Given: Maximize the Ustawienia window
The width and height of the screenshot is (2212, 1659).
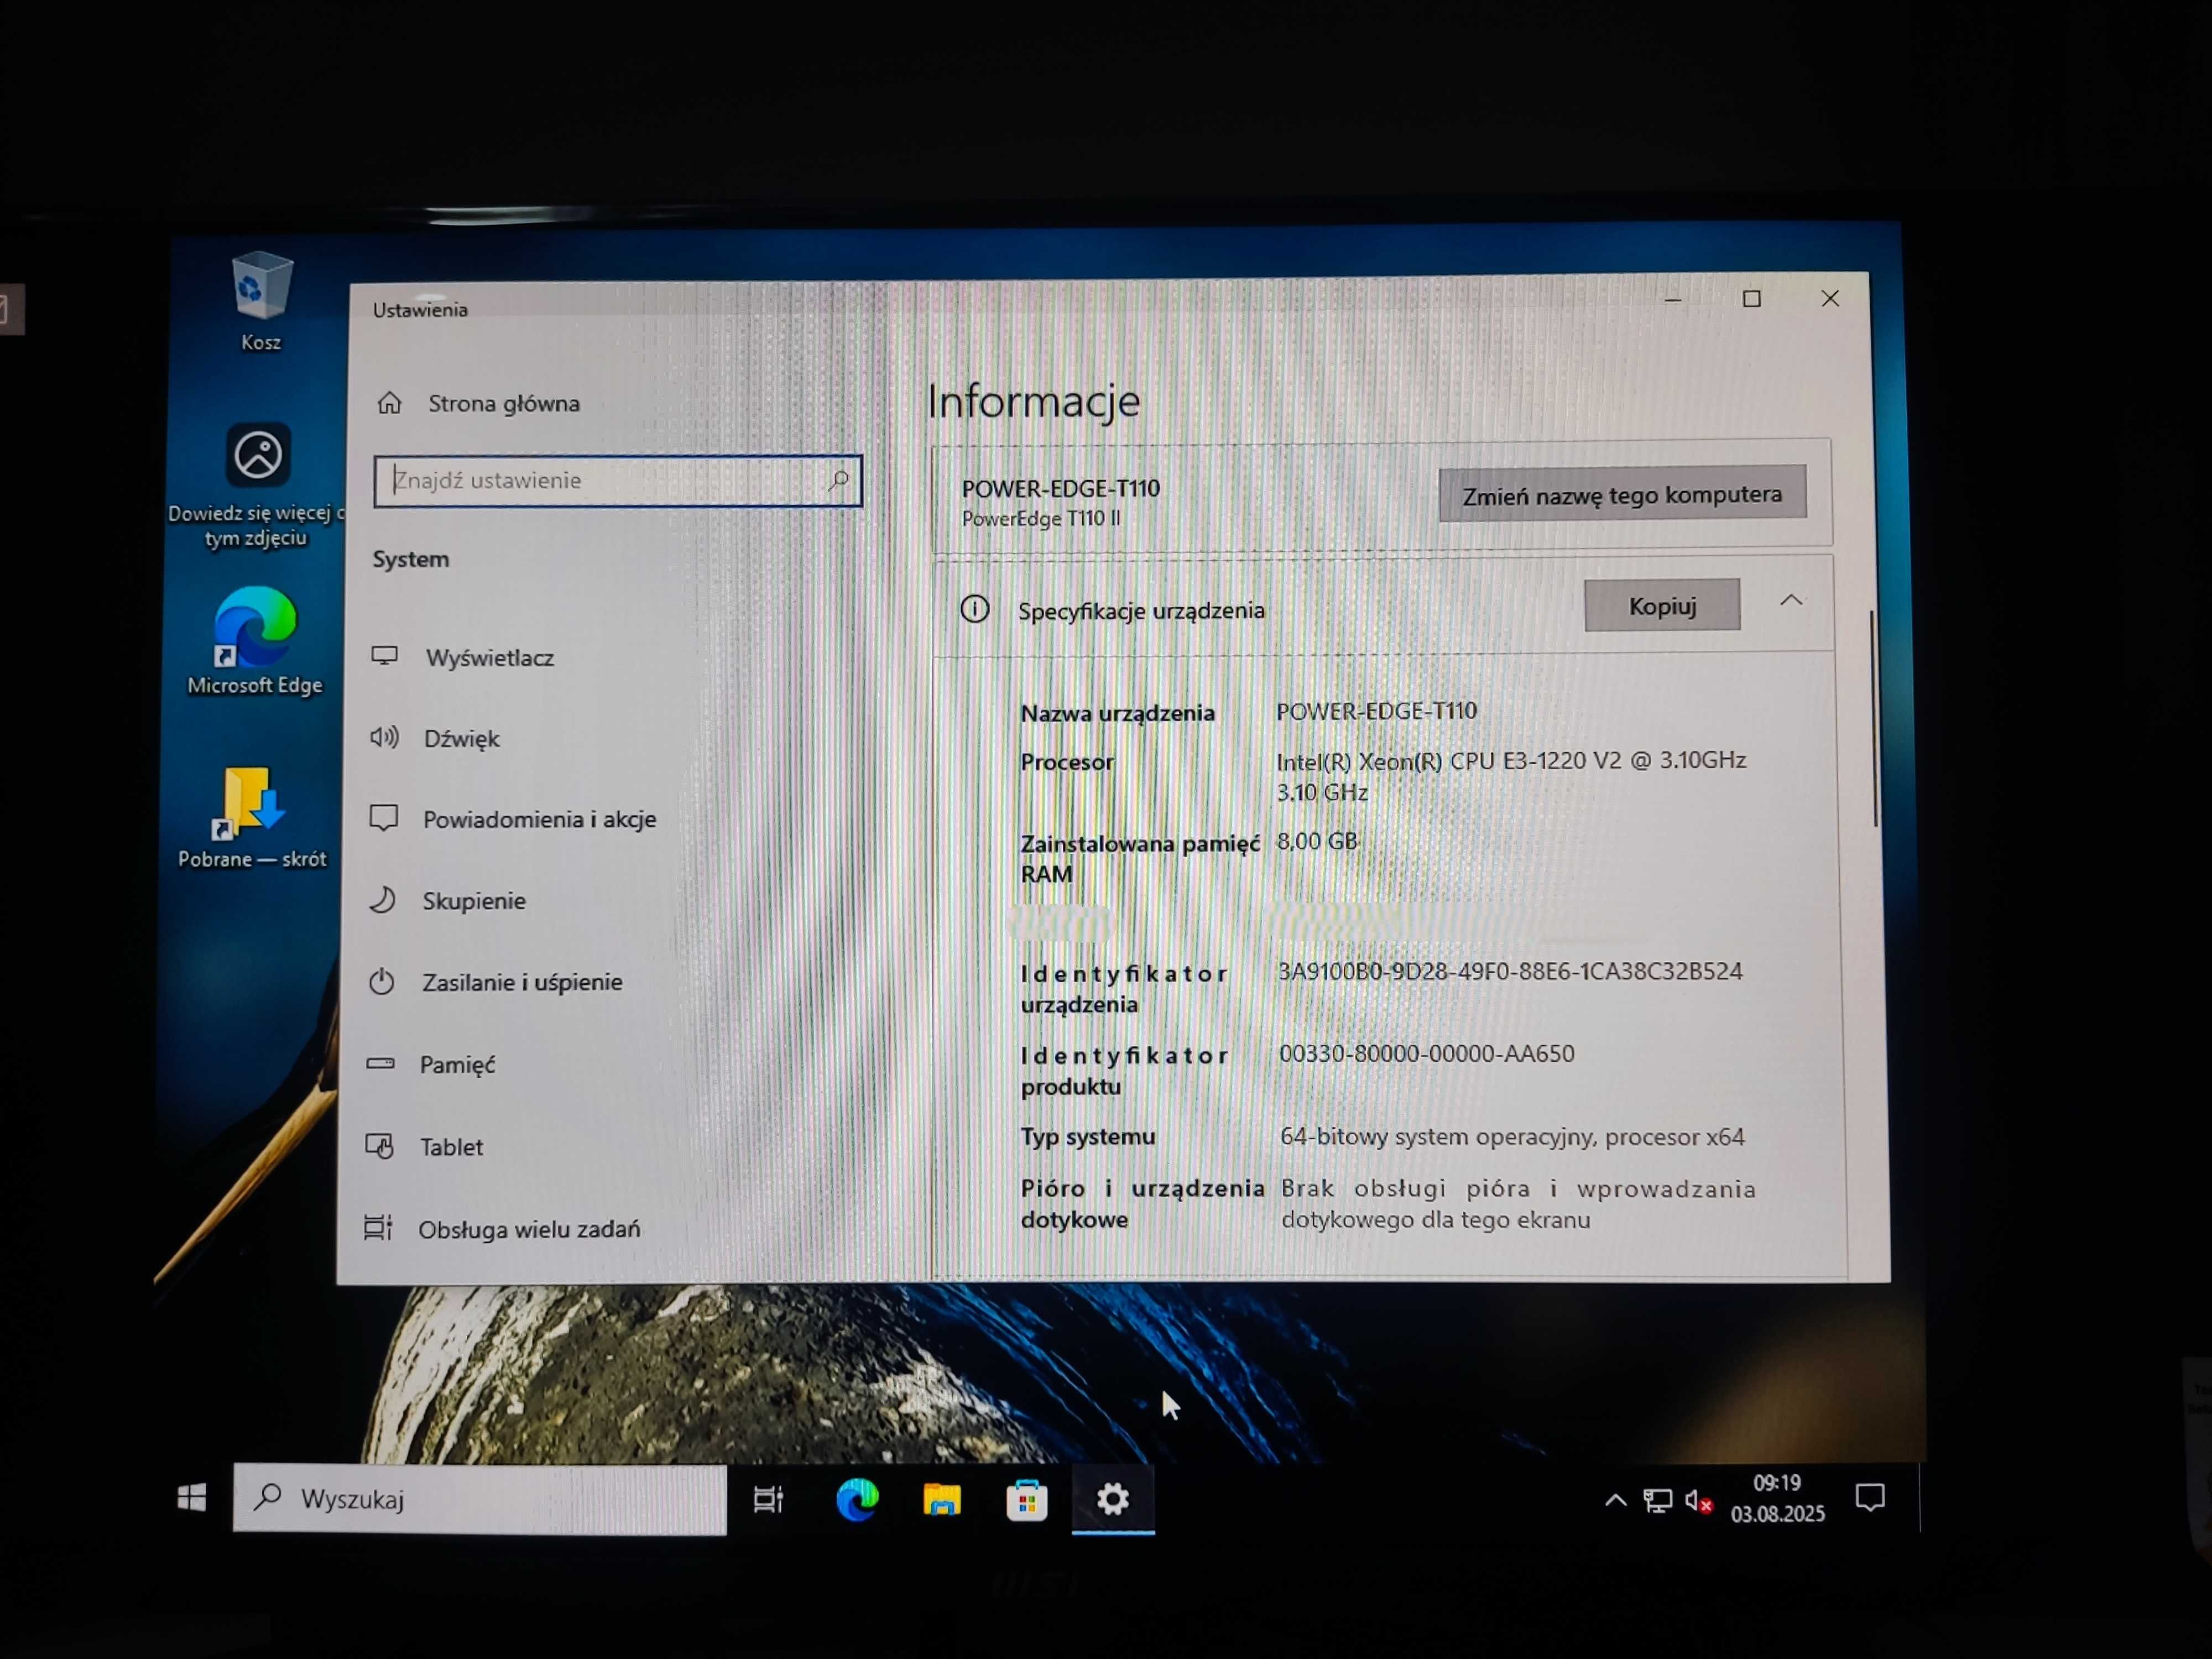Looking at the screenshot, I should (1751, 298).
